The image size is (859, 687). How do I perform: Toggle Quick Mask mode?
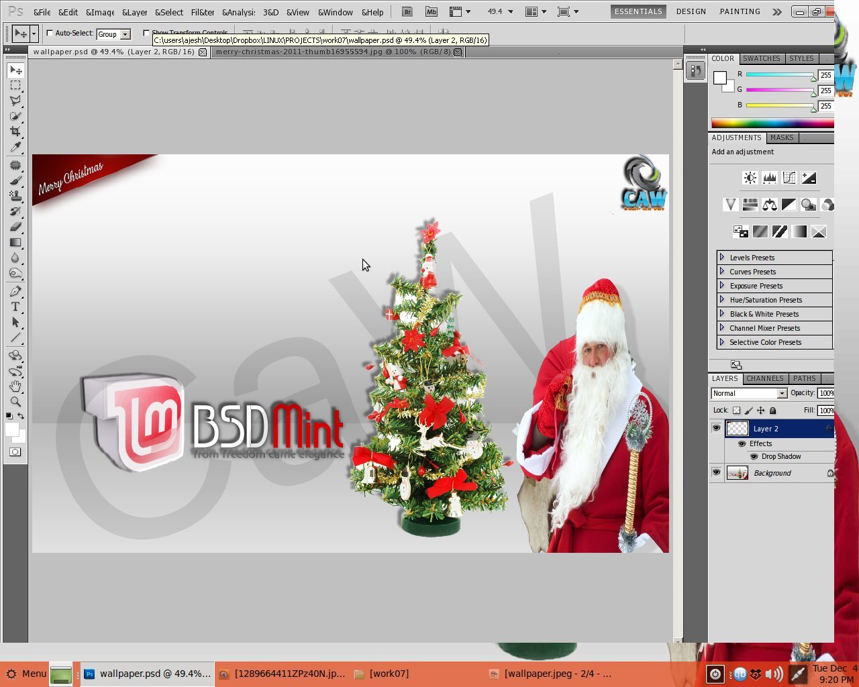point(15,452)
